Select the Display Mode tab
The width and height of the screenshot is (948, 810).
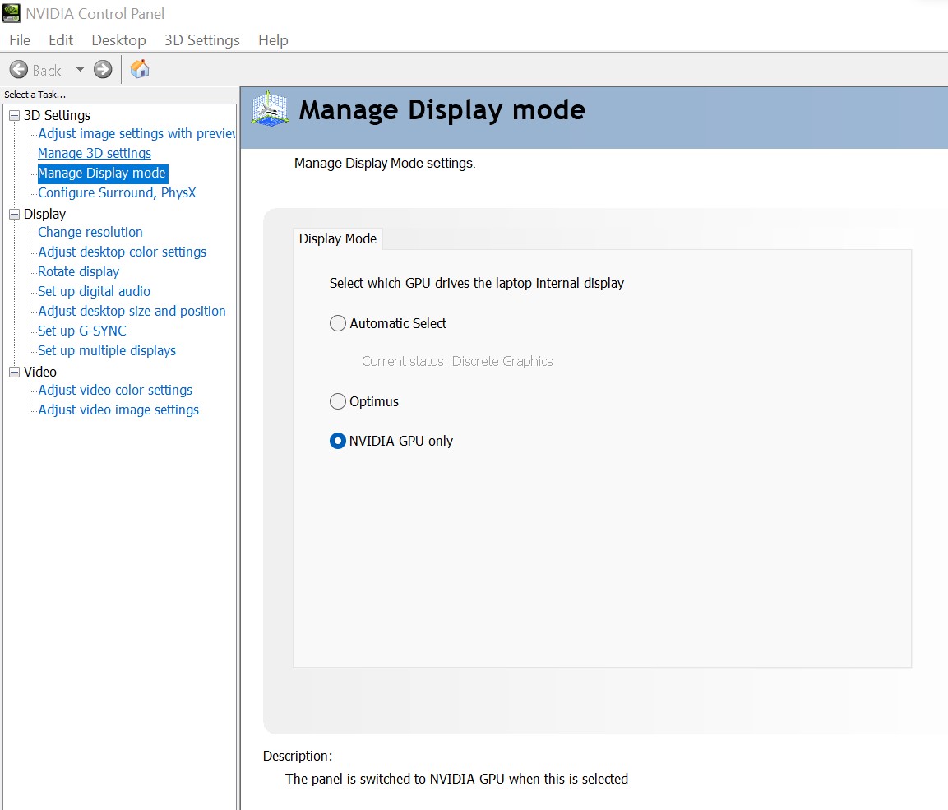coord(337,238)
